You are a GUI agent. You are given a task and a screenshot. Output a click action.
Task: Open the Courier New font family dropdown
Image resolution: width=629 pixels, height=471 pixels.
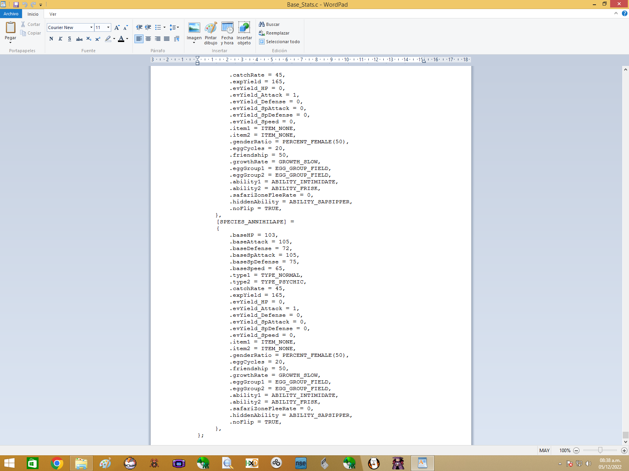[91, 27]
